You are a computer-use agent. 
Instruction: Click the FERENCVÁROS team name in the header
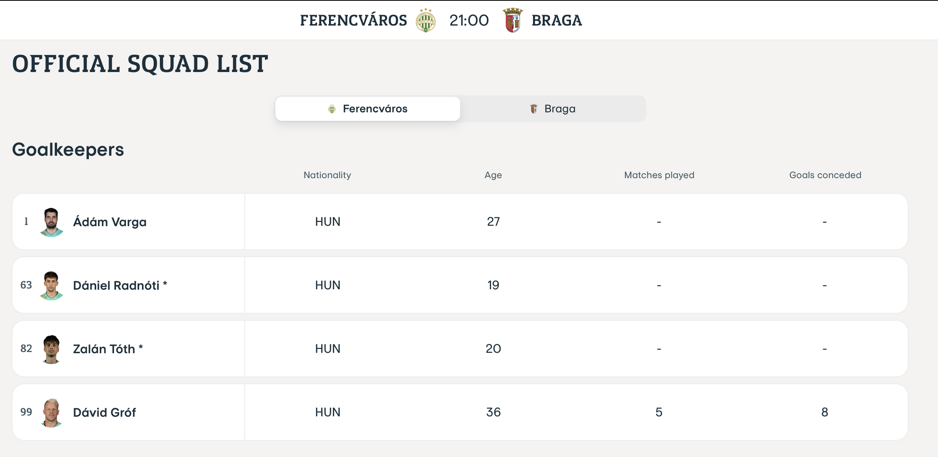[x=353, y=21]
